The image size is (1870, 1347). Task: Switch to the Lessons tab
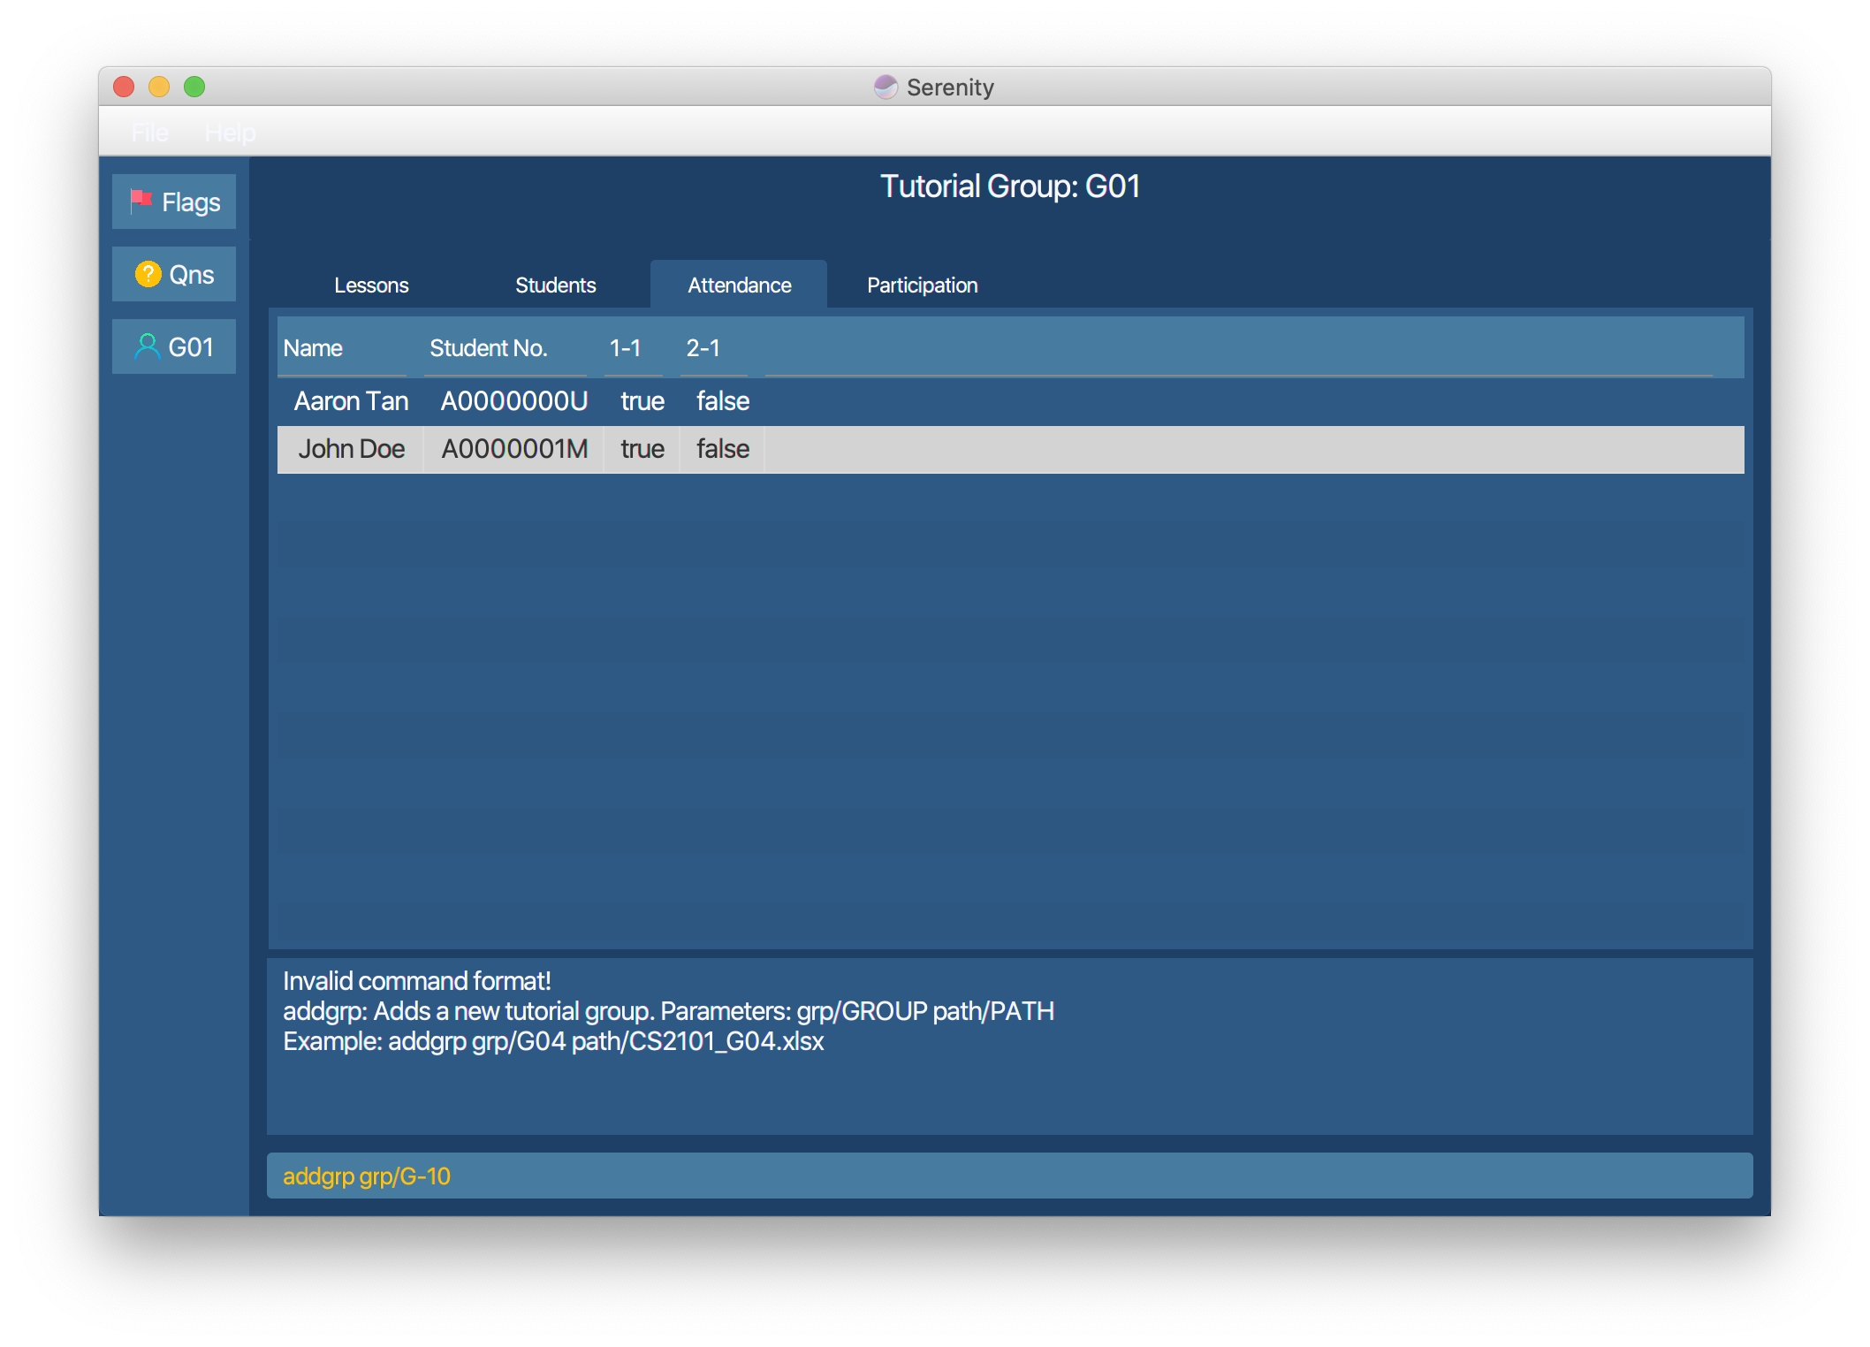click(x=371, y=285)
